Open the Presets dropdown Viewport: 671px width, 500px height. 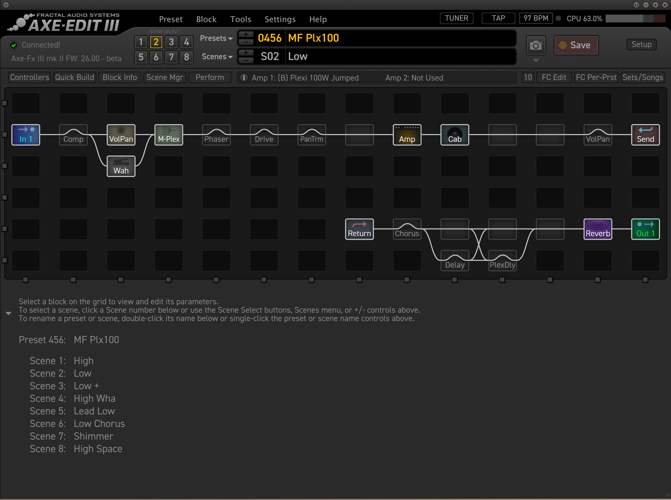216,38
